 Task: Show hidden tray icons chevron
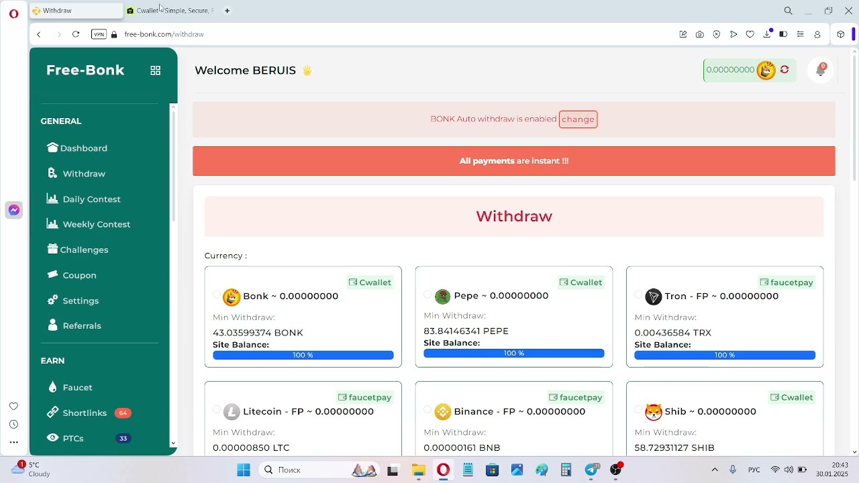pos(715,470)
